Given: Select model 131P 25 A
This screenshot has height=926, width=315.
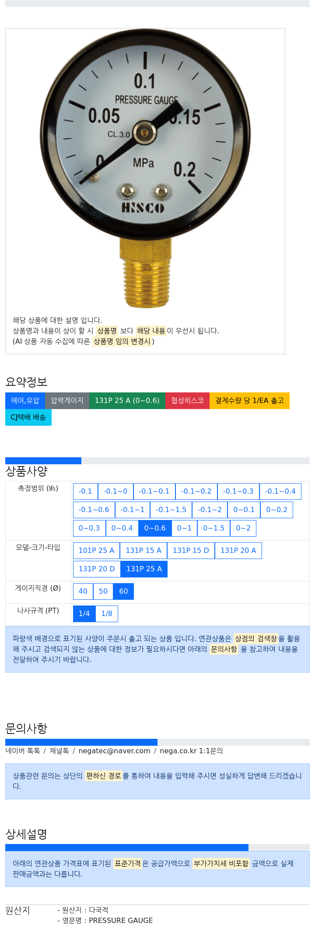Looking at the screenshot, I should pyautogui.click(x=144, y=569).
